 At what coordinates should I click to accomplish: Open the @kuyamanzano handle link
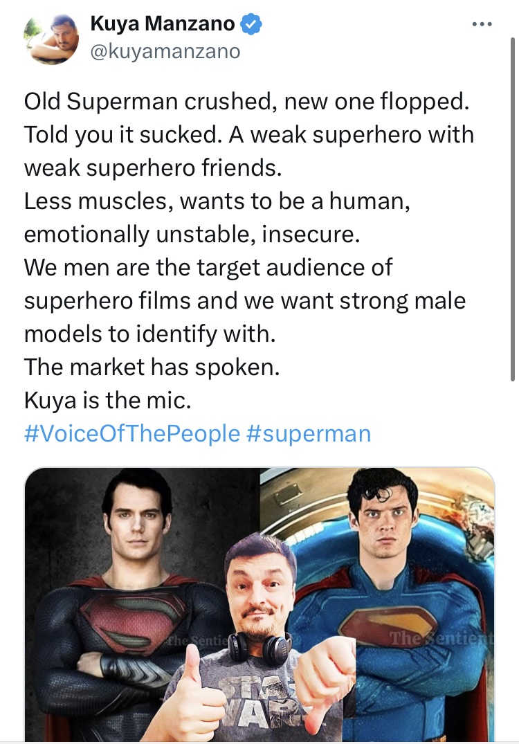165,51
